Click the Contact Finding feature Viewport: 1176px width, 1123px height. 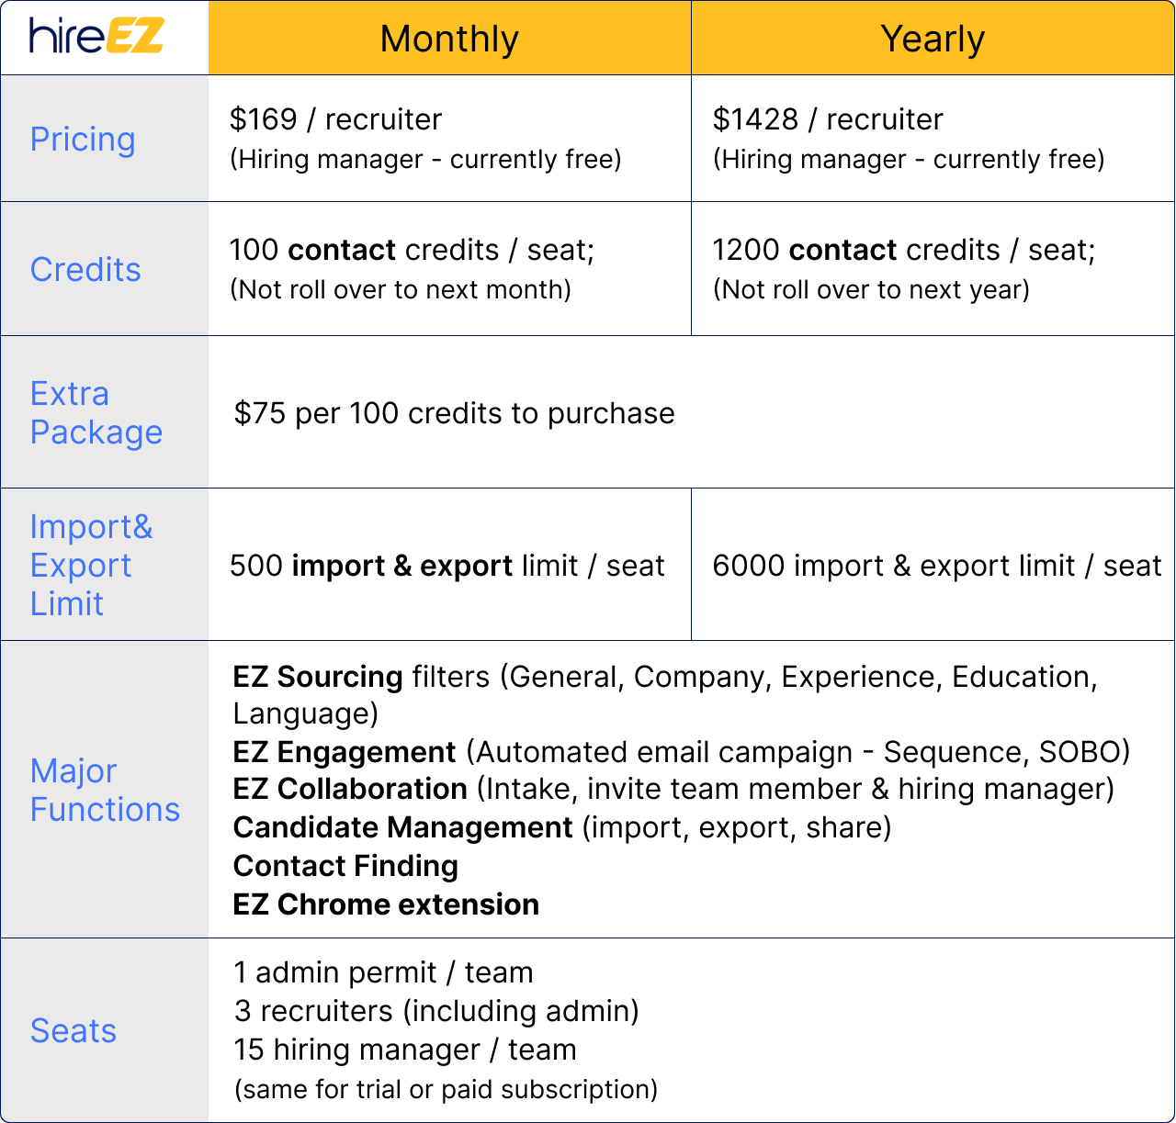coord(345,866)
